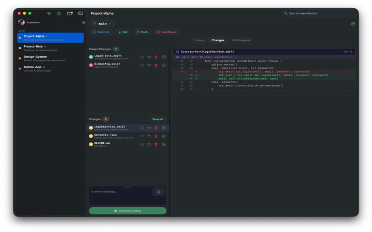Open the main branch dropdown
372x232 pixels.
(102, 24)
